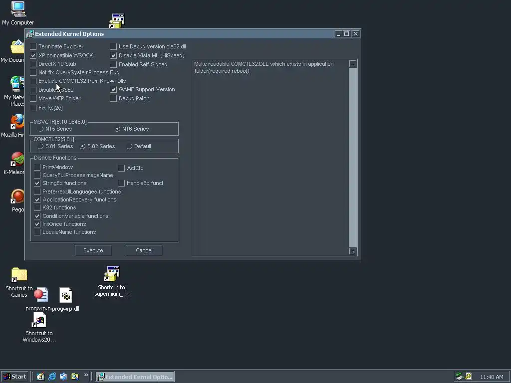Uncheck ApplicationRecovery functions
The height and width of the screenshot is (383, 511).
point(37,199)
